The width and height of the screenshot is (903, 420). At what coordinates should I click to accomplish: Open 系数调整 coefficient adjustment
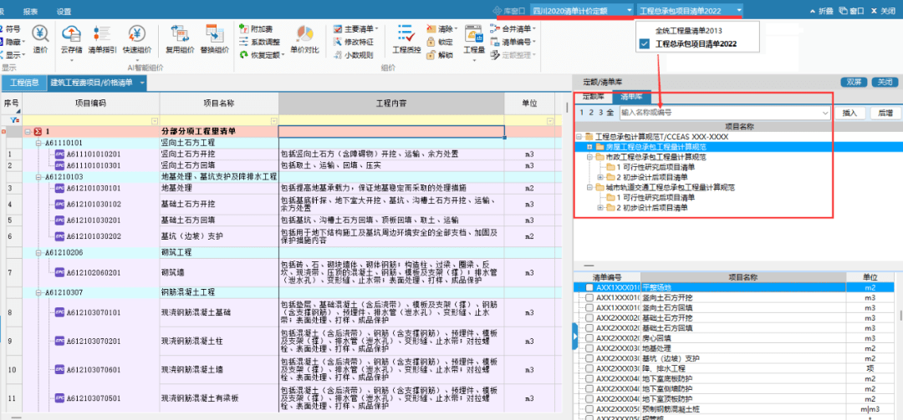click(x=260, y=42)
